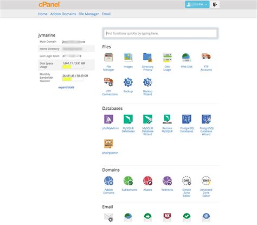Go to Home in the top navigation
The height and width of the screenshot is (225, 257).
[x=43, y=14]
